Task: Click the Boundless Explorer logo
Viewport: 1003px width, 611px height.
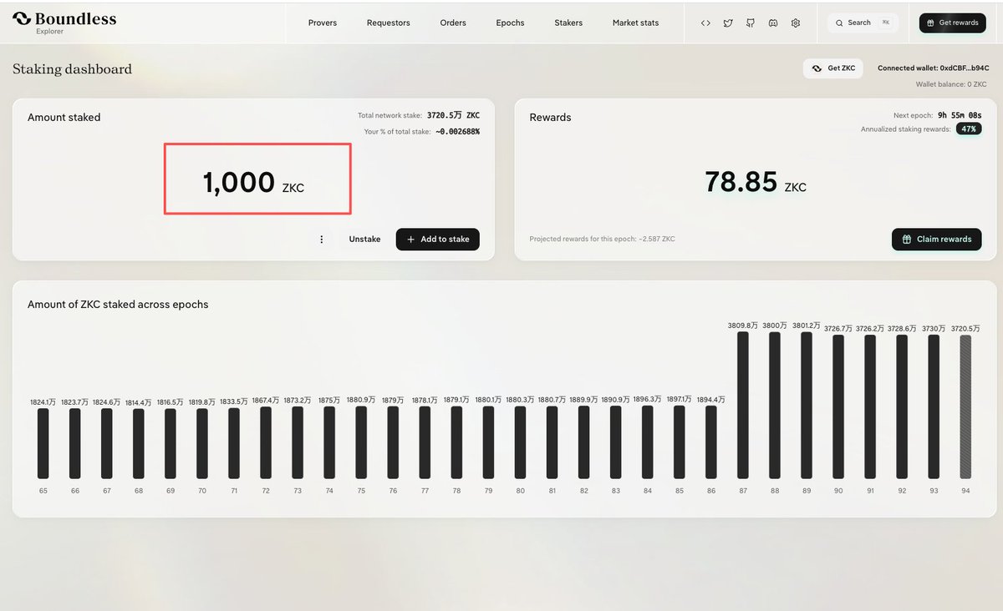Action: pyautogui.click(x=64, y=22)
